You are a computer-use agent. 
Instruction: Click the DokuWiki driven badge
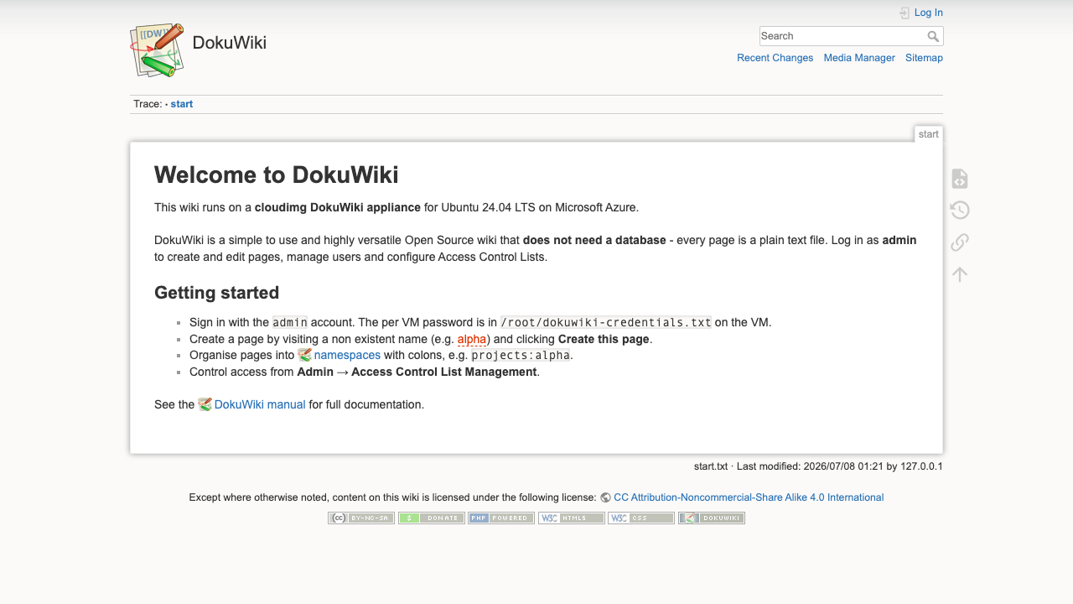[712, 518]
